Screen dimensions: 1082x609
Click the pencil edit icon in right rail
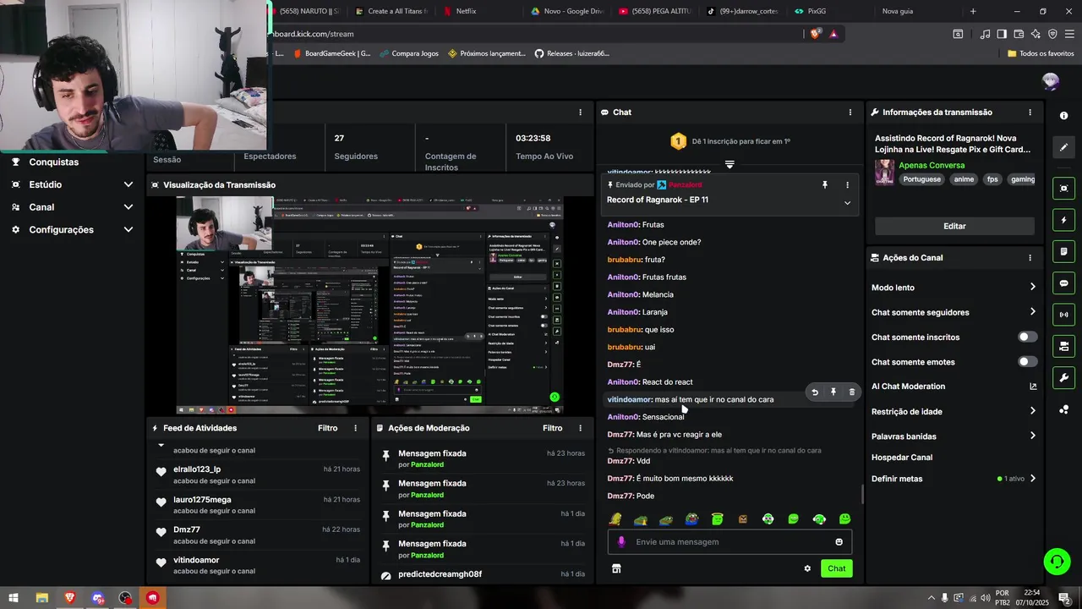1063,147
